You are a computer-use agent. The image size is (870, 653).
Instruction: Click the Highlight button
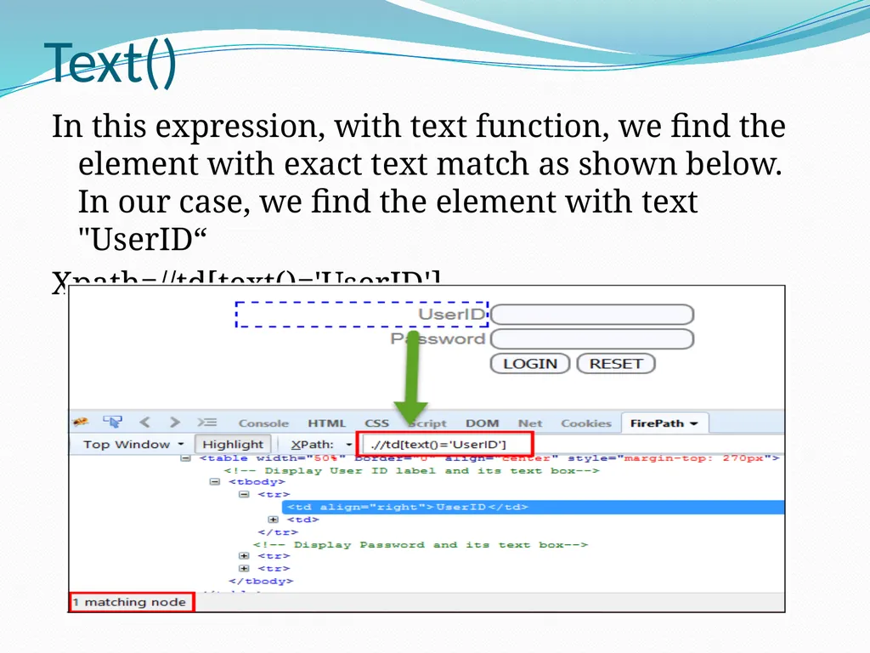tap(233, 444)
